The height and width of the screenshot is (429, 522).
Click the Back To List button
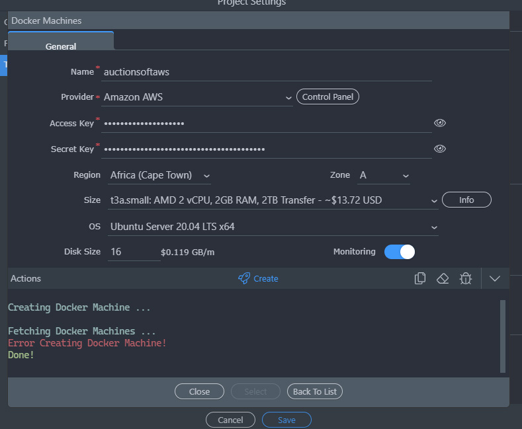[315, 391]
